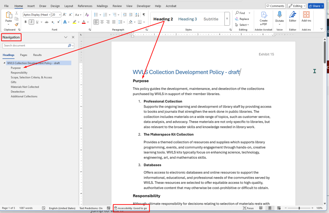Open the Editing mode button
The width and height of the screenshot is (329, 213).
pyautogui.click(x=297, y=6)
